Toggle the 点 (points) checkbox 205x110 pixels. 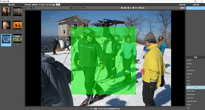pos(128,8)
